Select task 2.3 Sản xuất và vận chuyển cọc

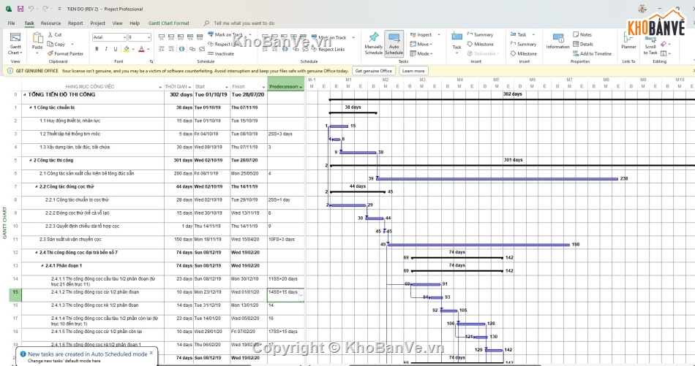pyautogui.click(x=70, y=240)
